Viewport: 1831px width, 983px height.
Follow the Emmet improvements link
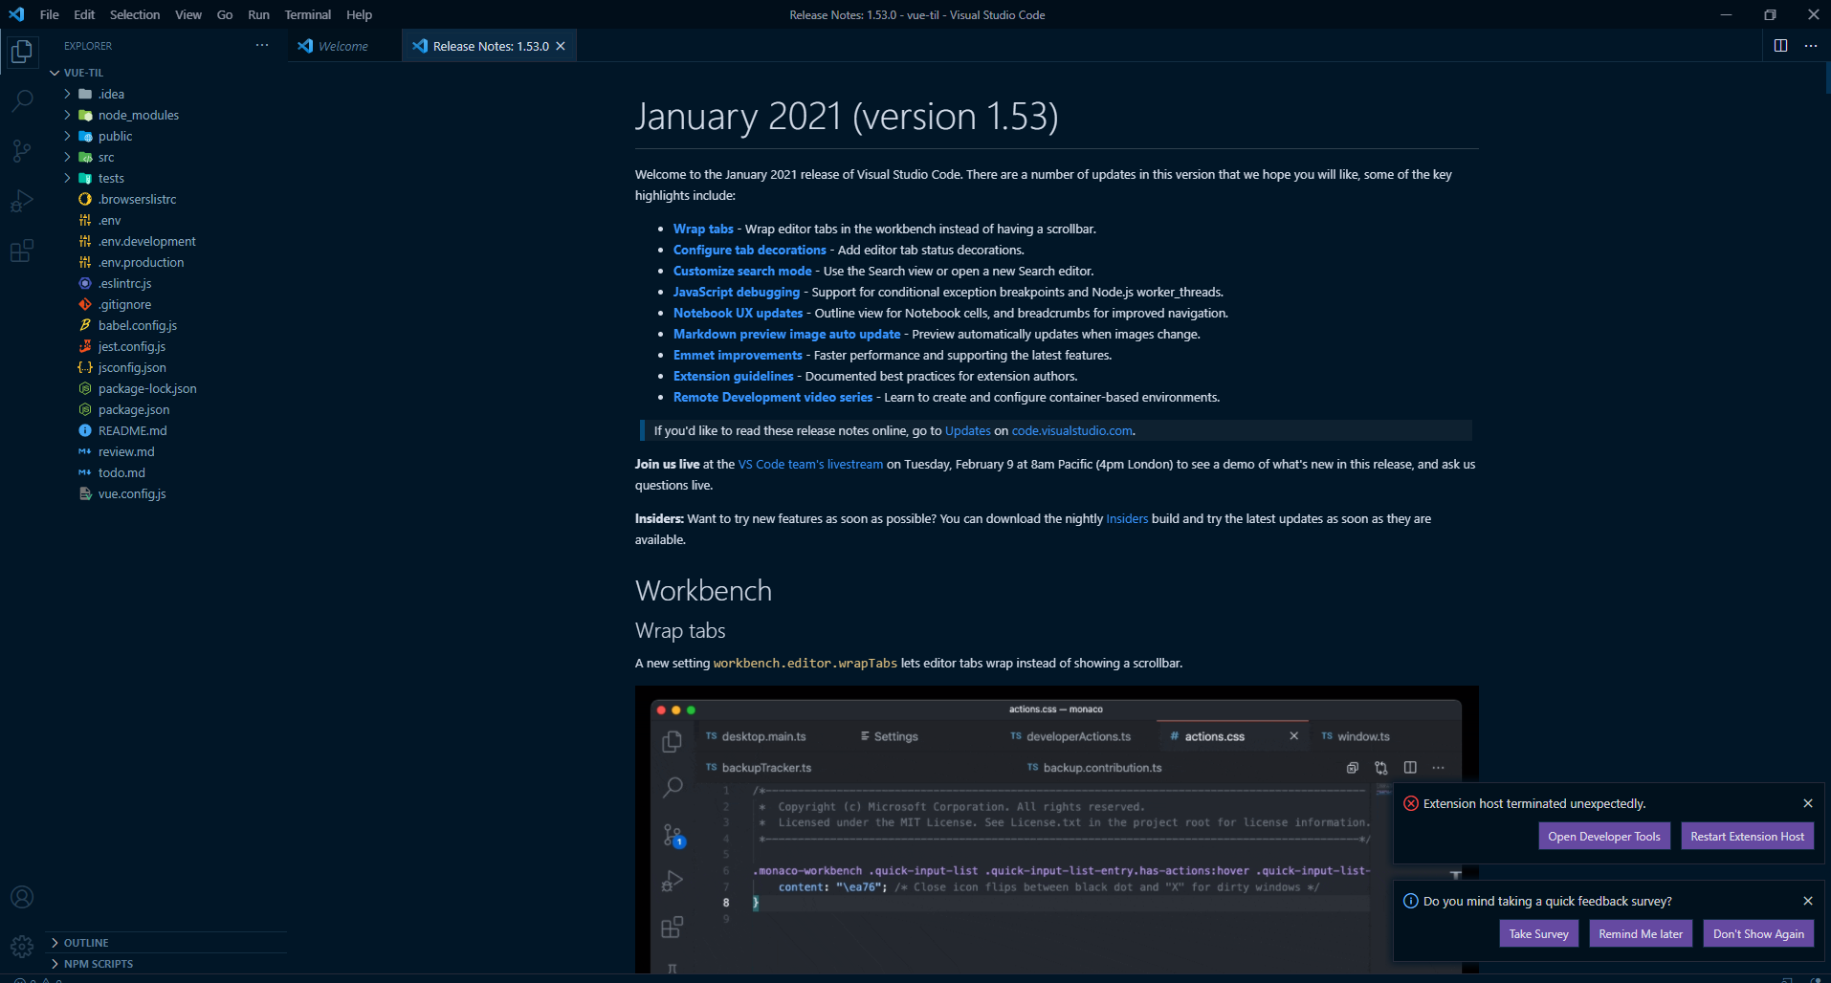[738, 355]
